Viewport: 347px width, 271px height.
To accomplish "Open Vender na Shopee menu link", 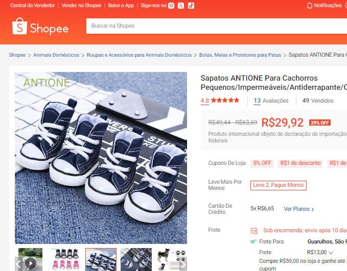I will (x=82, y=6).
